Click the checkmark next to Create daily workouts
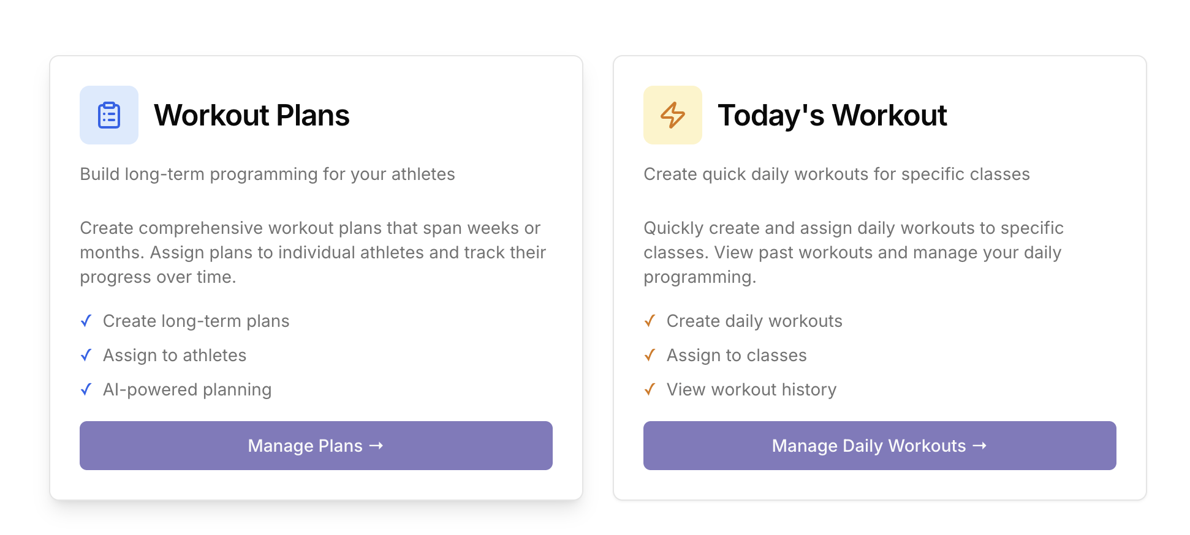Screen dimensions: 1190x535 pos(650,321)
